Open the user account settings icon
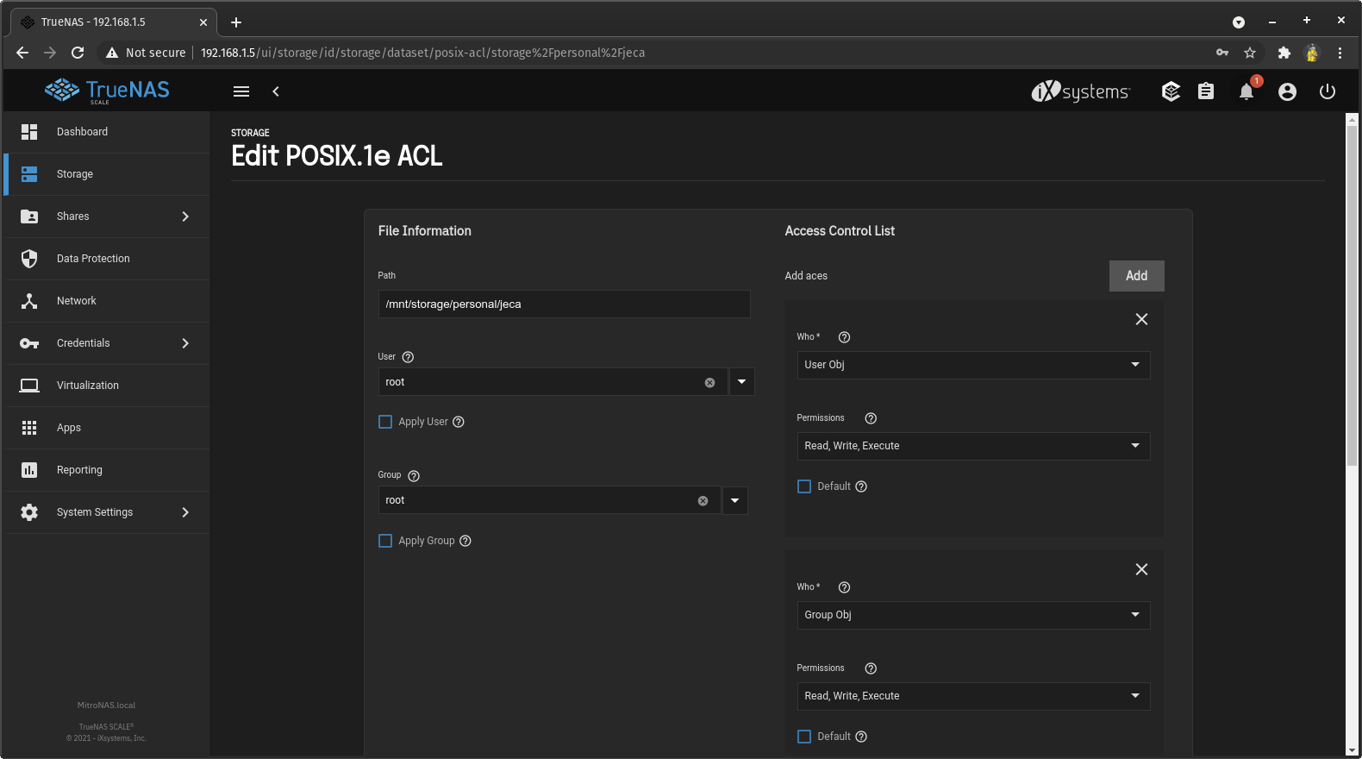 click(x=1287, y=91)
